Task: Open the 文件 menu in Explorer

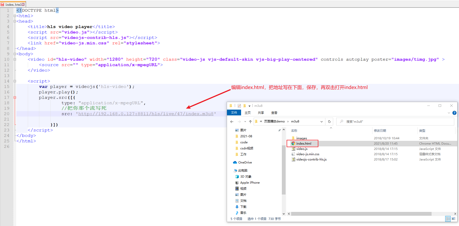Action: pyautogui.click(x=234, y=113)
